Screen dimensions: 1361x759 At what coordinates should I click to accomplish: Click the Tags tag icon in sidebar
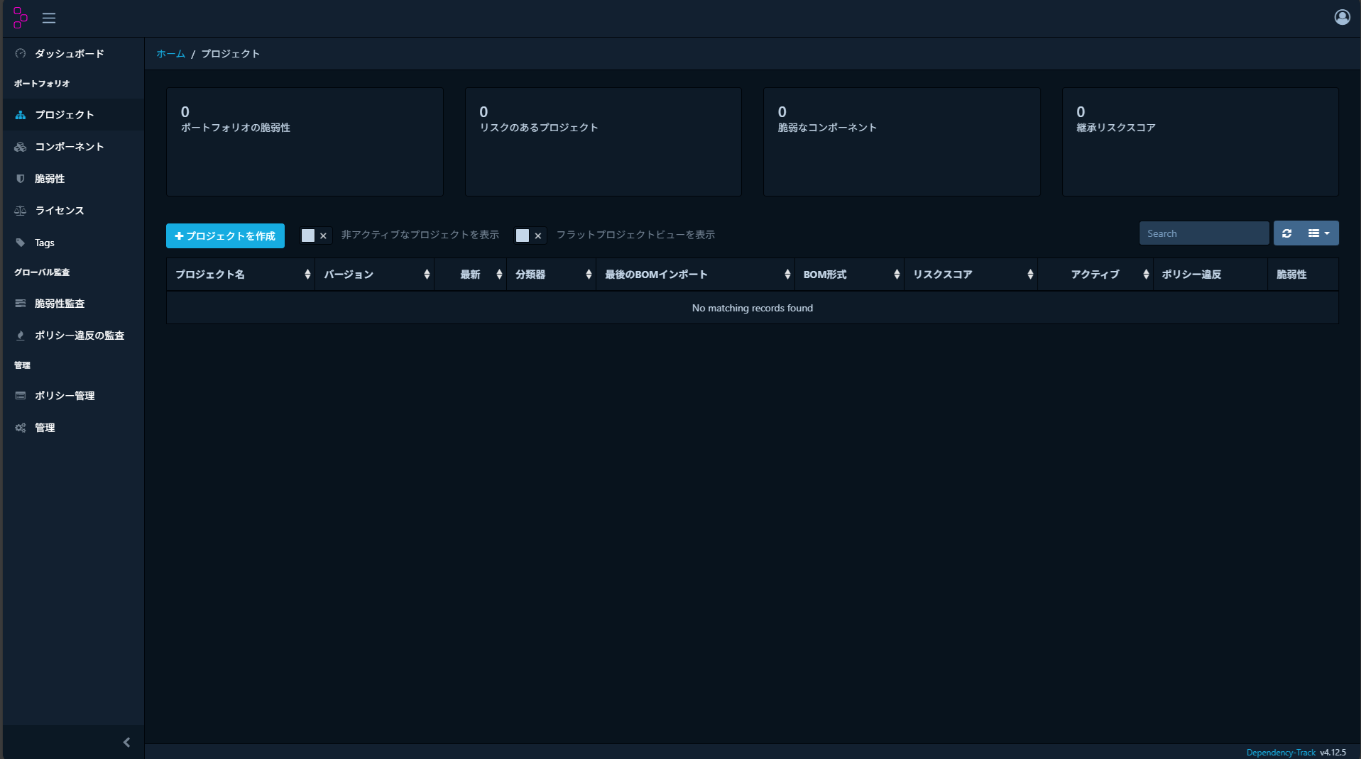(21, 243)
